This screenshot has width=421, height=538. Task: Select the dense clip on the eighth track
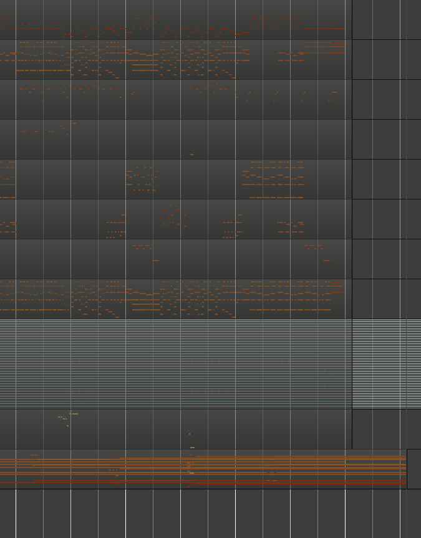(x=175, y=298)
